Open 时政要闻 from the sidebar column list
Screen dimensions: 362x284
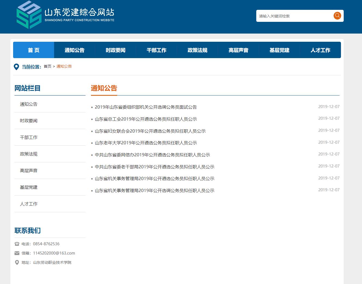coord(28,121)
